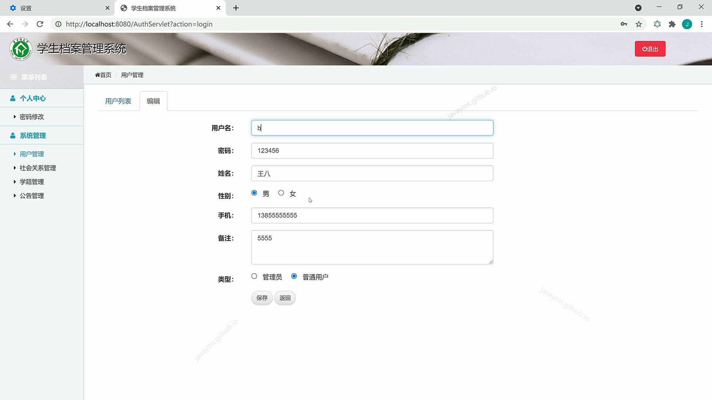Expand the 学籍管理 menu item
This screenshot has height=400, width=712.
click(32, 181)
